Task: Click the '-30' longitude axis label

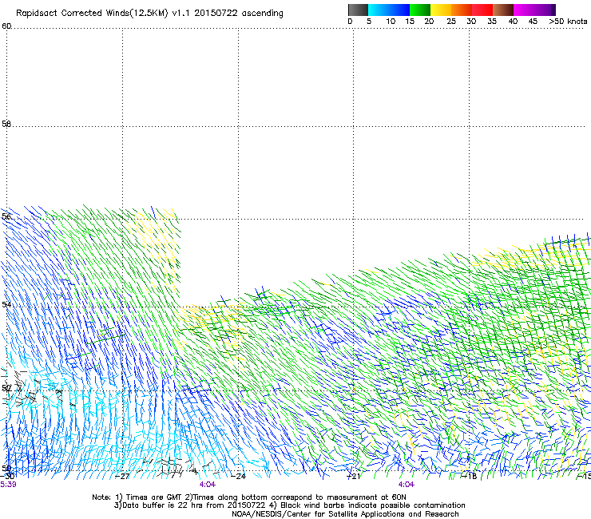Action: 7,476
